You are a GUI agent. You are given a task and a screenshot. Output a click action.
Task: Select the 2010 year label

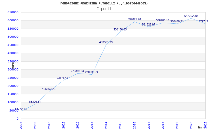[49, 125]
